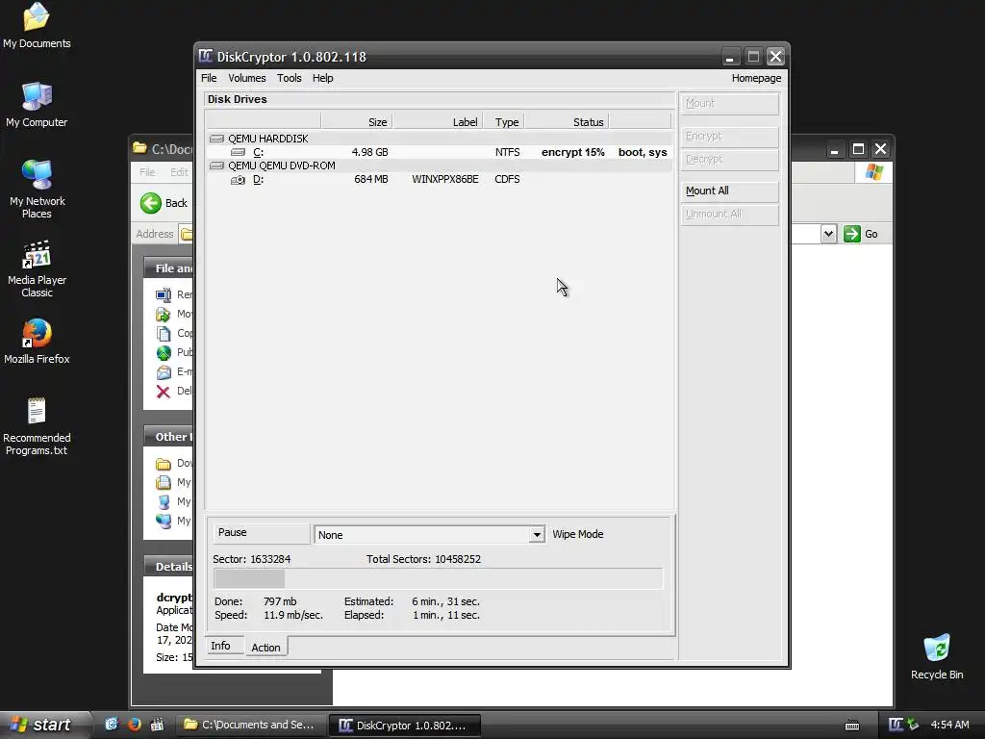Click the Explorer window title folder icon
Viewport: 985px width, 739px height.
[140, 148]
